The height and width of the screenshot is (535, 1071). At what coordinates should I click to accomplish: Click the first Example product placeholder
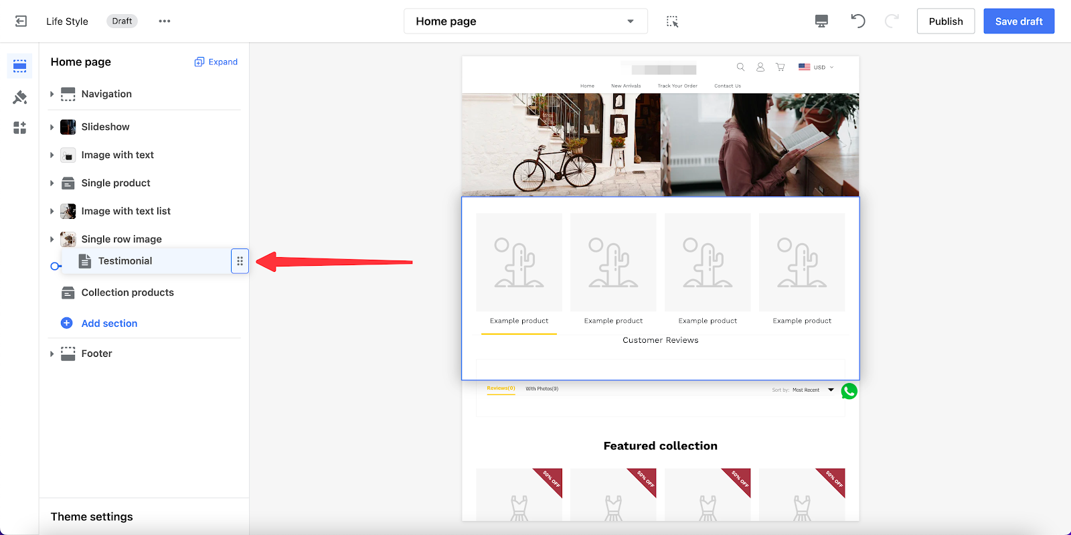coord(519,262)
